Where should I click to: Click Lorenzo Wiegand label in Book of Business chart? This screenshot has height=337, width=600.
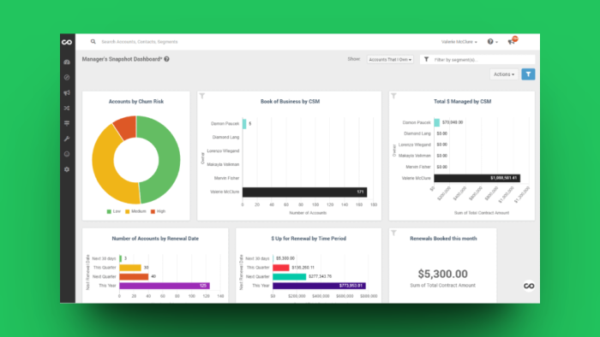(x=223, y=151)
